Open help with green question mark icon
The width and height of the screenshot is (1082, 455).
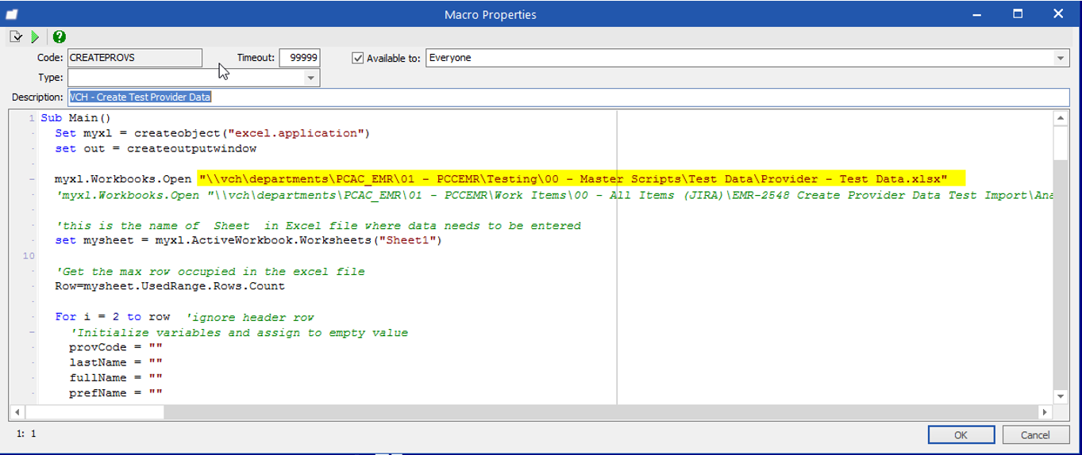60,36
